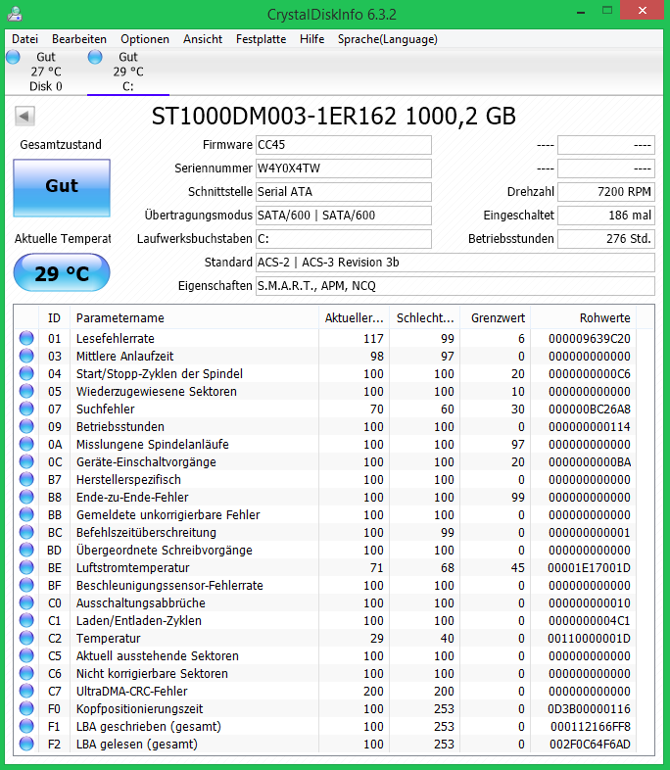Click the Eingeschaltet field 186 mal
The image size is (670, 770).
606,216
